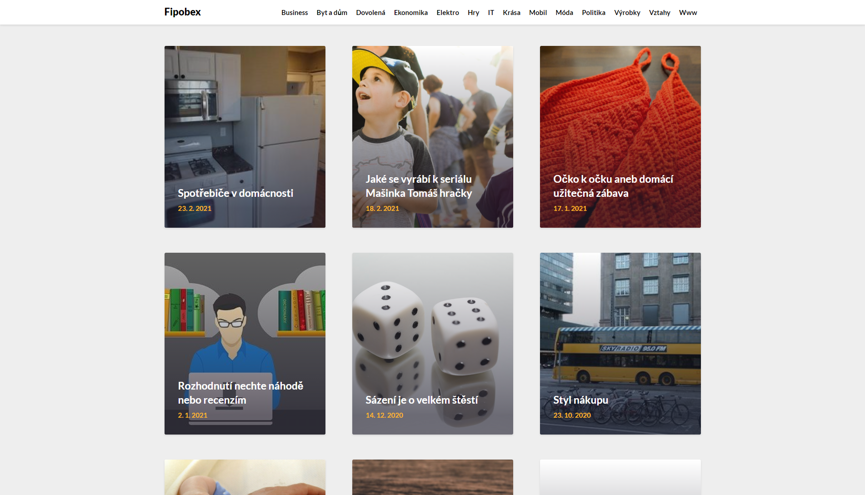Open the Politika menu item
The width and height of the screenshot is (865, 495).
[x=594, y=13]
